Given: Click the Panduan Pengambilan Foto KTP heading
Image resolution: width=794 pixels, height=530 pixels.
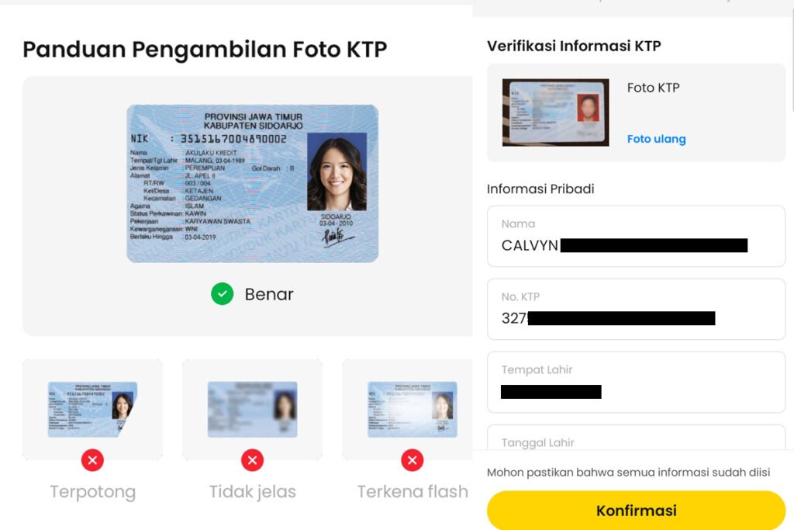Looking at the screenshot, I should click(205, 50).
